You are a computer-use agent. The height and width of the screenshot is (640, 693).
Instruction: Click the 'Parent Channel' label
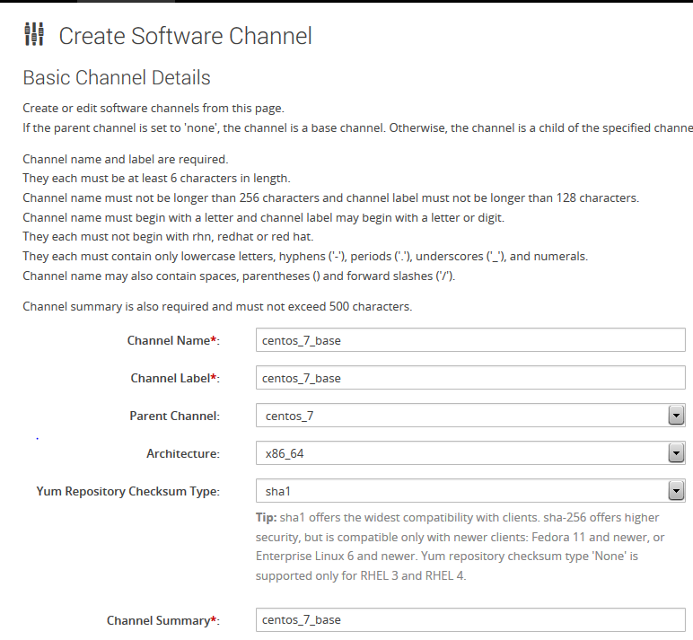[x=174, y=416]
